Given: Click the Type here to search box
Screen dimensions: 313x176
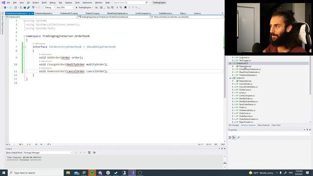Looking at the screenshot, I should [x=36, y=173].
